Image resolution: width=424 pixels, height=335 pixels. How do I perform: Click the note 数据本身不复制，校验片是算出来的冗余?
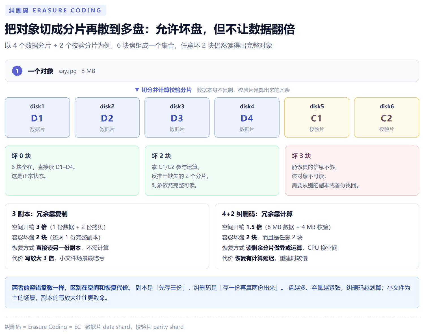243,90
